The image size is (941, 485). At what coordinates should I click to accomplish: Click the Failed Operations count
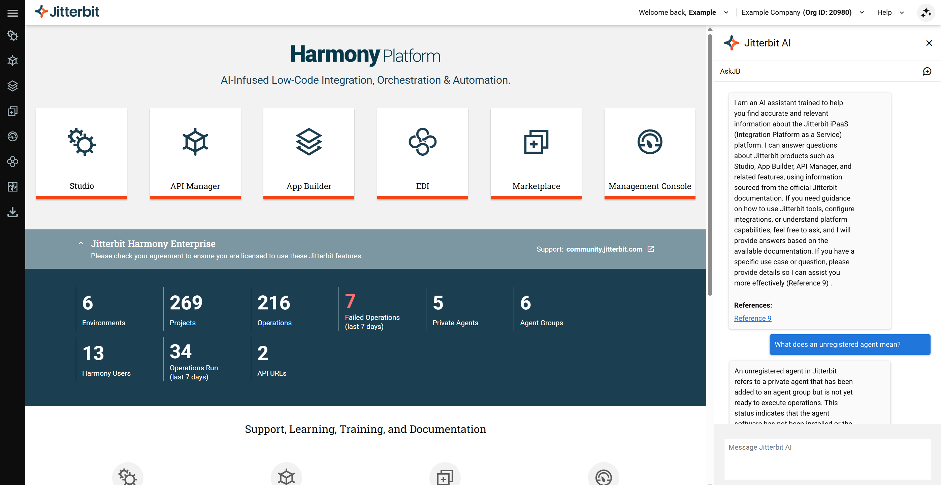[350, 301]
